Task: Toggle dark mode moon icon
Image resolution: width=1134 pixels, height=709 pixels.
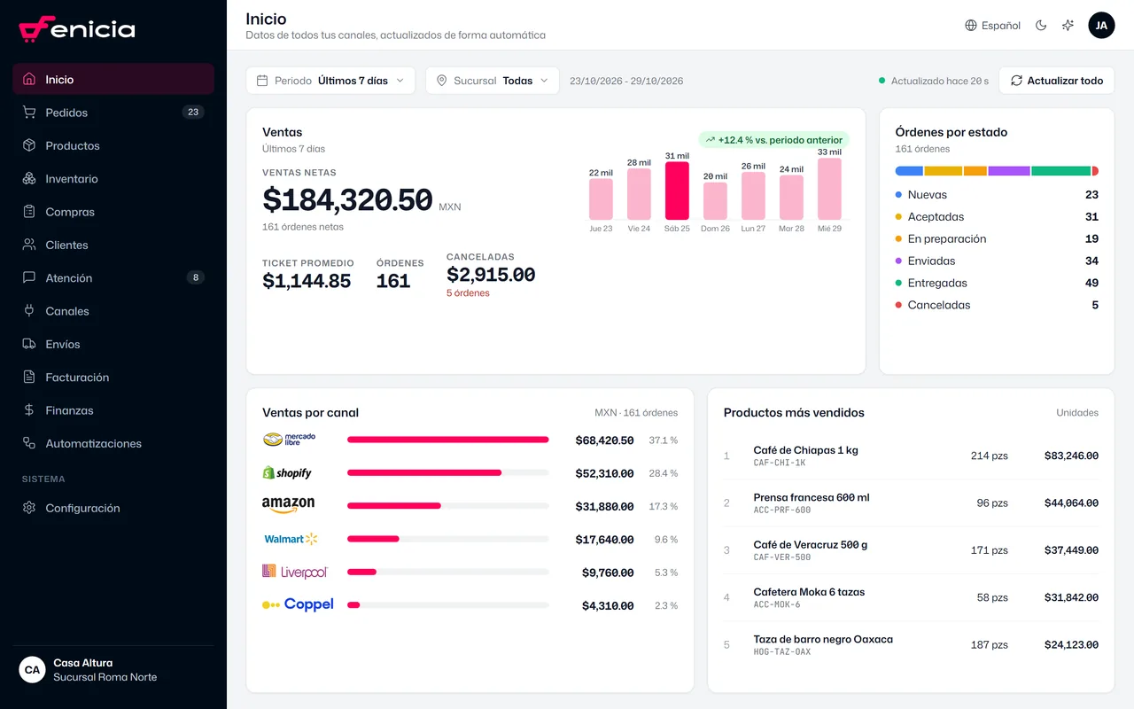Action: tap(1041, 26)
